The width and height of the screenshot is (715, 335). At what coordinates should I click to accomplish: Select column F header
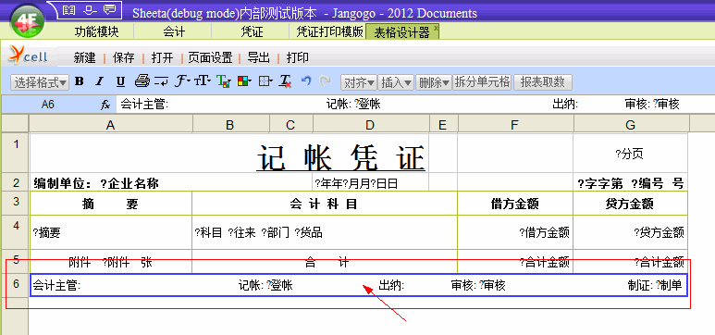[x=515, y=124]
